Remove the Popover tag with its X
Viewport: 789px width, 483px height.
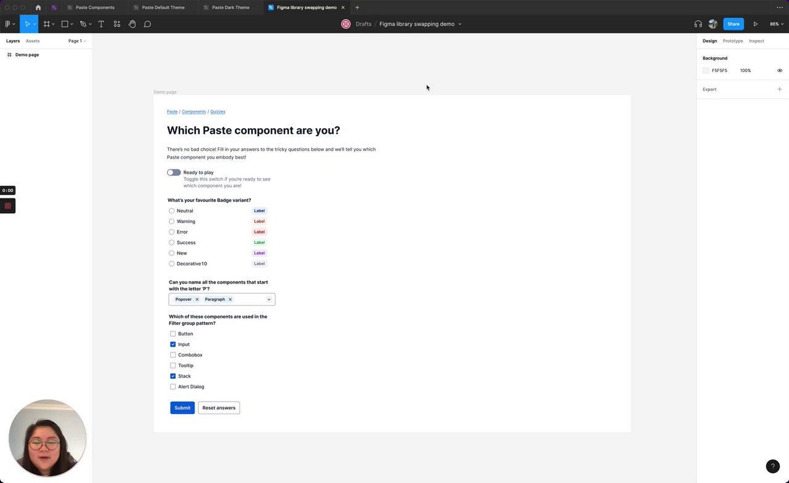coord(197,299)
